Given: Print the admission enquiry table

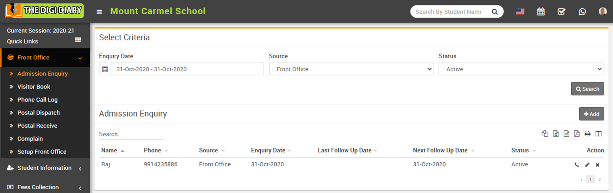Looking at the screenshot, I should (x=587, y=134).
